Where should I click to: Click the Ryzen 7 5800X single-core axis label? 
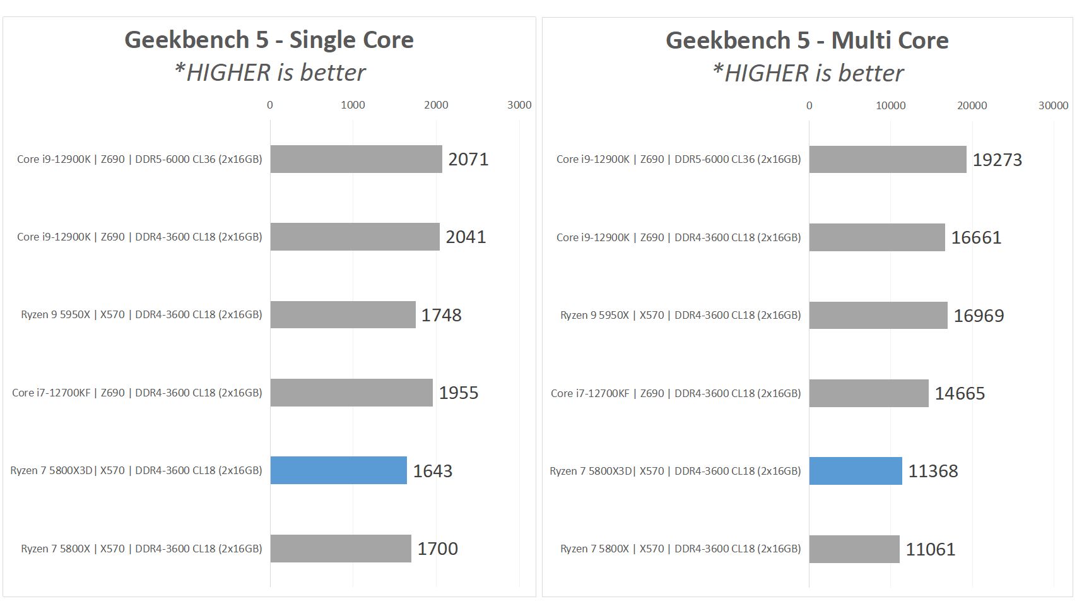(x=141, y=549)
